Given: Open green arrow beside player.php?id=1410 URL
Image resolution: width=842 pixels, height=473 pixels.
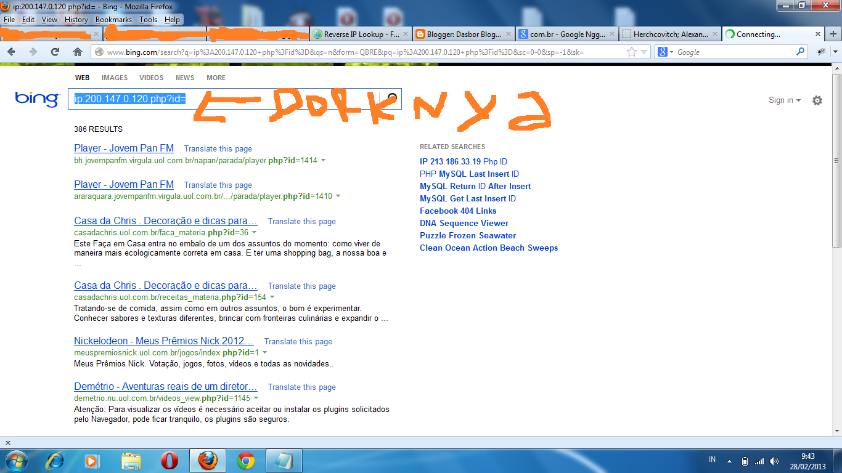Looking at the screenshot, I should pyautogui.click(x=338, y=196).
